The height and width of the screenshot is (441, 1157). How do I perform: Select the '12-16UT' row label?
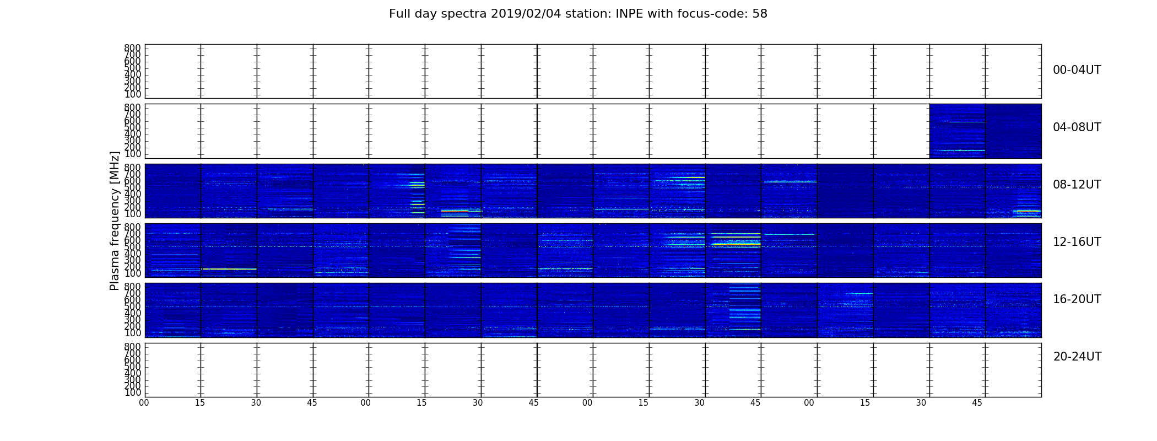pyautogui.click(x=1077, y=242)
